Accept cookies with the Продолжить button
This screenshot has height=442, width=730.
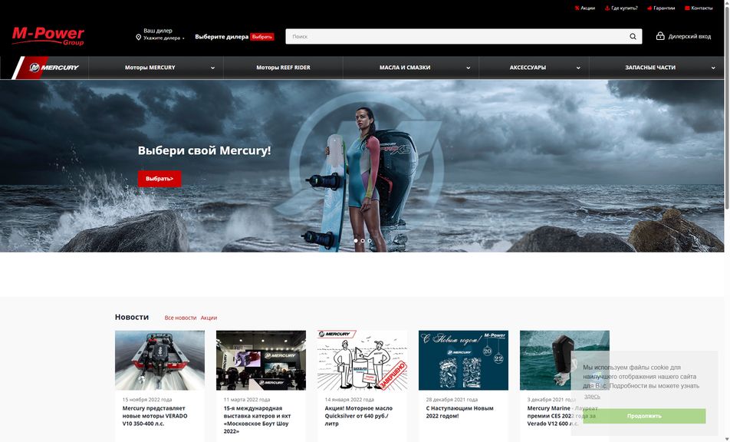[x=644, y=416]
